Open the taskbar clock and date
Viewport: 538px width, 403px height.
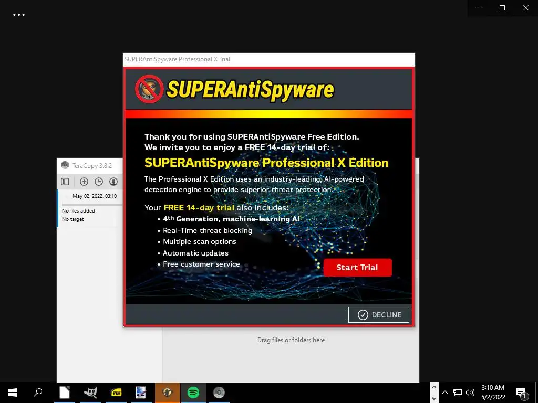click(493, 393)
